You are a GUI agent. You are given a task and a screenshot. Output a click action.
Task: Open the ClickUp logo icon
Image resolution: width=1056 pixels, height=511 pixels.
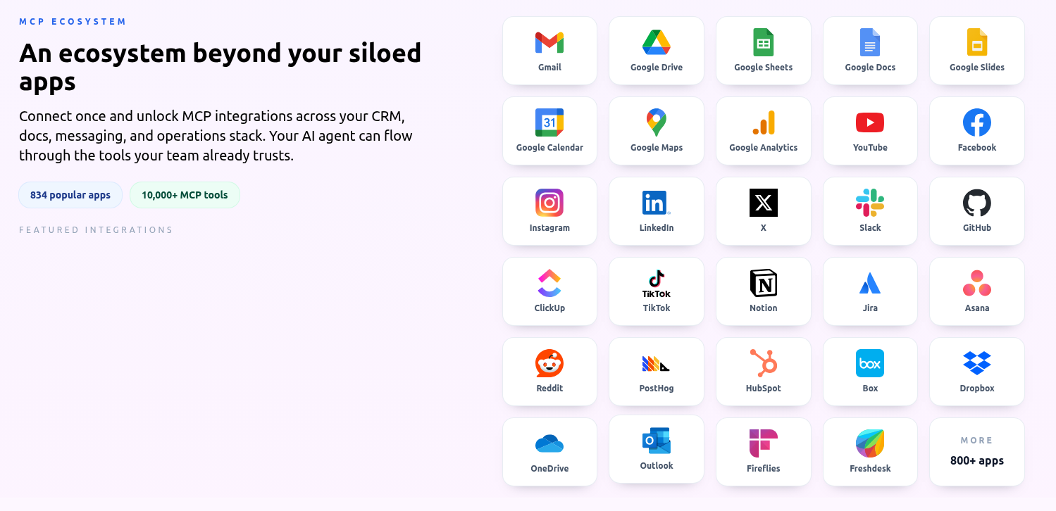click(x=549, y=283)
